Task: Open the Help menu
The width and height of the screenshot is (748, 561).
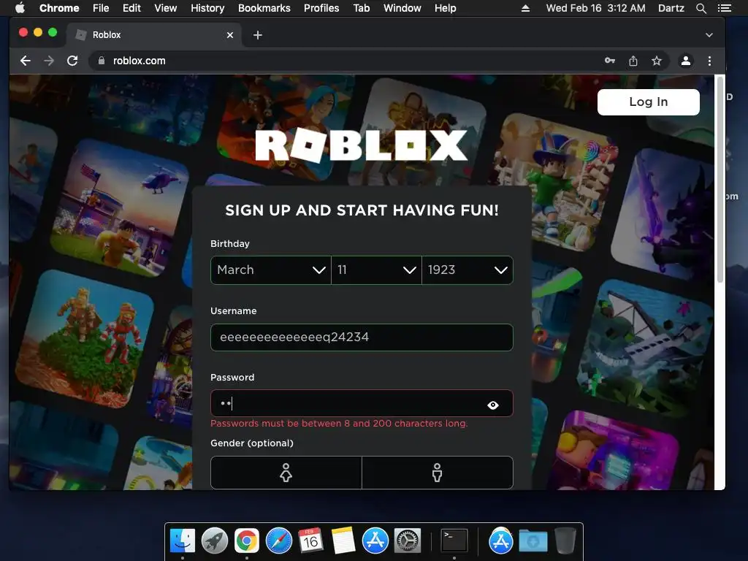Action: tap(445, 8)
